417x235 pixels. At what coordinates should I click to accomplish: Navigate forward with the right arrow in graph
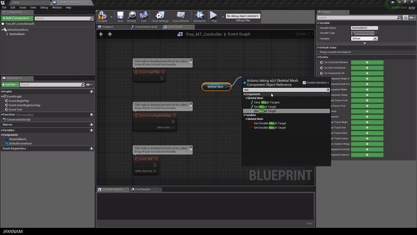[x=110, y=34]
